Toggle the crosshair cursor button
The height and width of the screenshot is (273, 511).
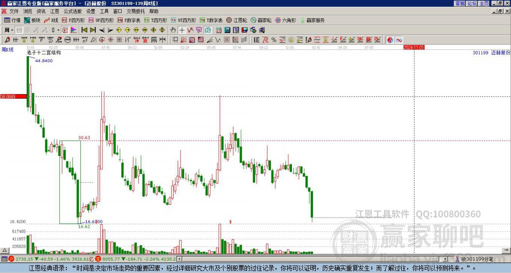[x=182, y=30]
